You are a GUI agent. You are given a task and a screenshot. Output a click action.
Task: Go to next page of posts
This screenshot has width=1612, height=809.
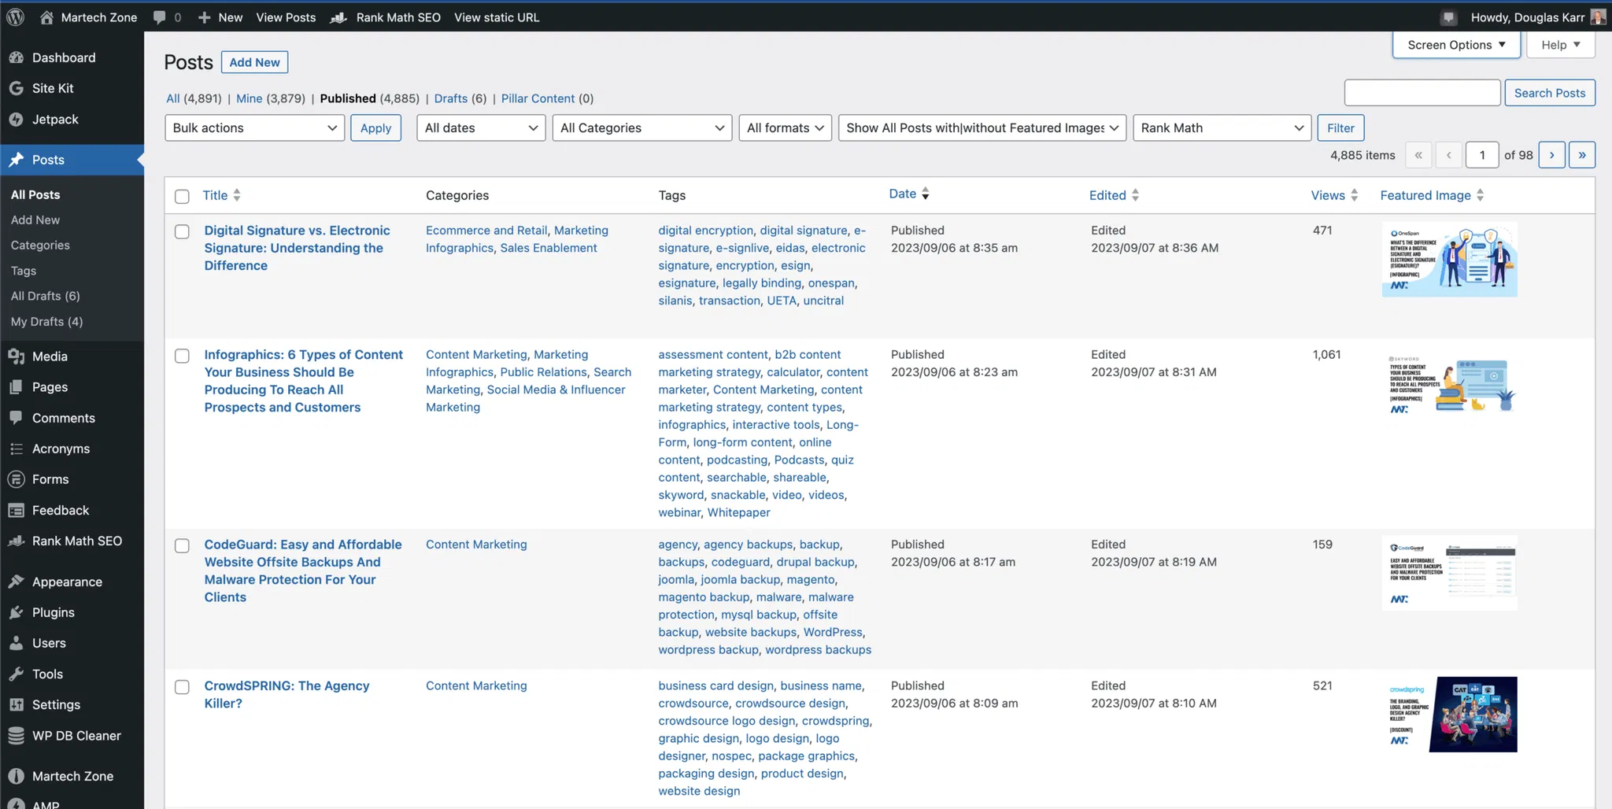point(1551,155)
